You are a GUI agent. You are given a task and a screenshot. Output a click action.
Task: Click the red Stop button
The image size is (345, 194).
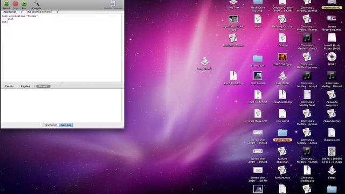[15, 4]
